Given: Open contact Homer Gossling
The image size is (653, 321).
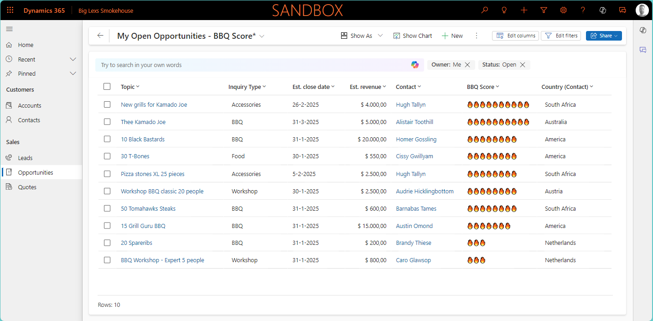Looking at the screenshot, I should (416, 139).
